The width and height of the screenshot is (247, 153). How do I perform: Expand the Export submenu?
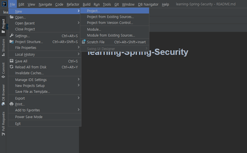click(44, 98)
